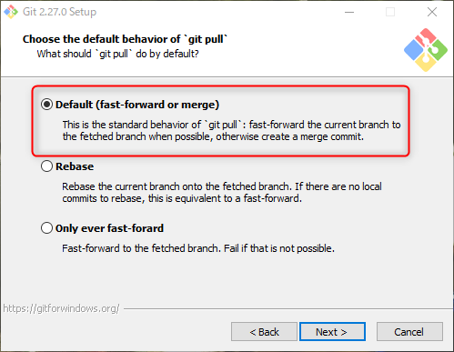Click the "Git 2.27.0 Setup" title bar text

point(59,12)
